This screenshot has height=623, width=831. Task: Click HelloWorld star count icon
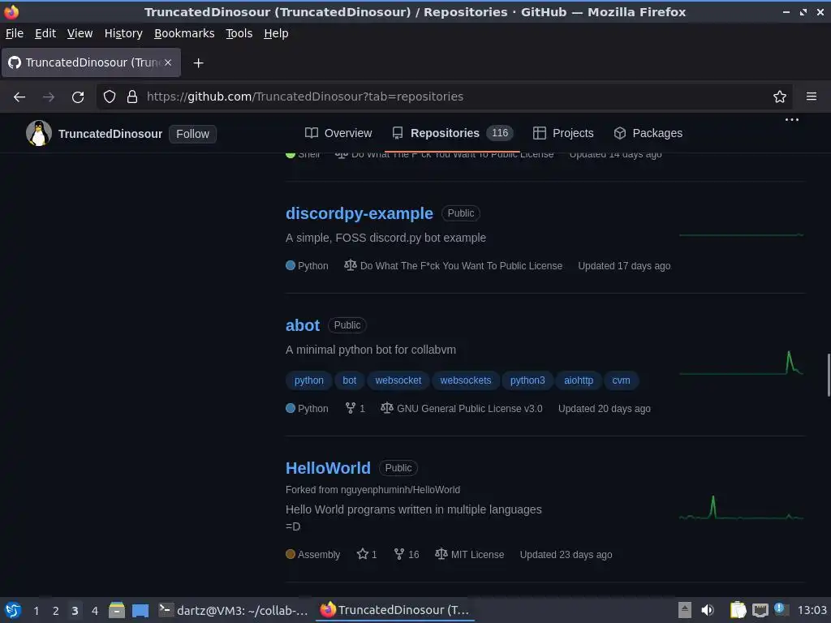point(363,554)
